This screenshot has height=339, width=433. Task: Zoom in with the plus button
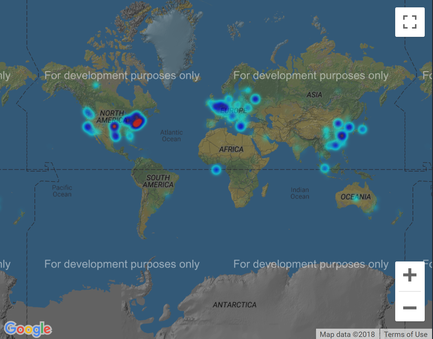410,275
